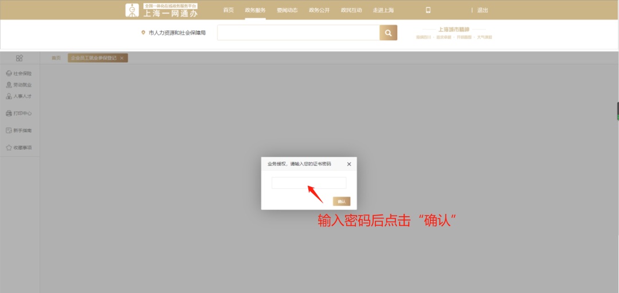The height and width of the screenshot is (293, 619).
Task: Switch to the 首页 page tab
Action: click(x=56, y=58)
